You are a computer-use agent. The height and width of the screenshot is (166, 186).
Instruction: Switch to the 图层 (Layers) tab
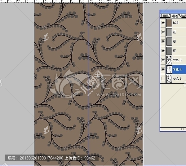point(166,16)
